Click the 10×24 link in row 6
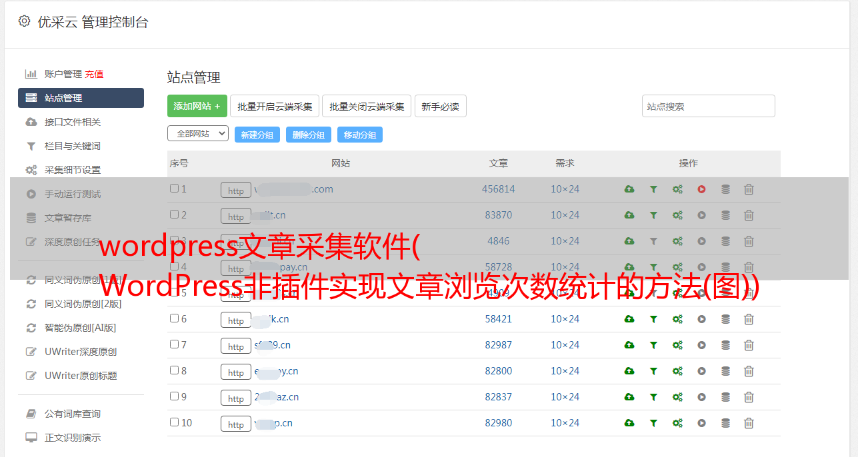The image size is (858, 457). click(x=565, y=319)
